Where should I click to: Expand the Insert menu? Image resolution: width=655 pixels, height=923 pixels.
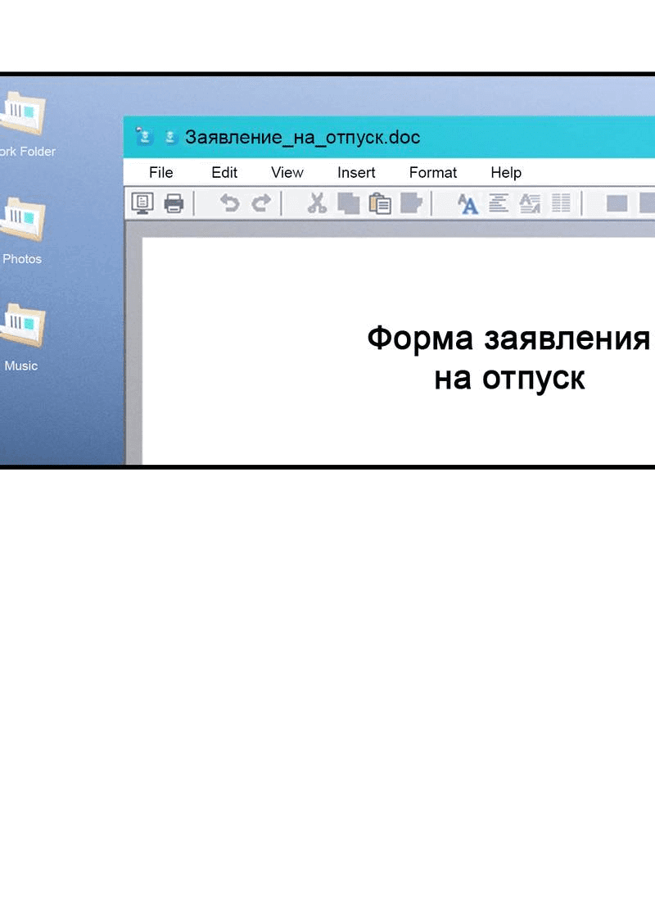click(356, 172)
